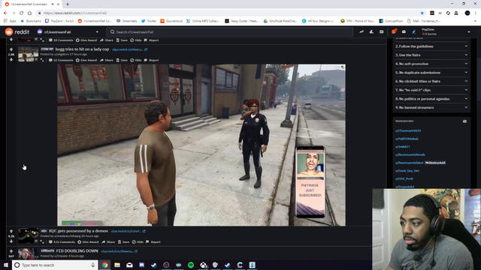
Task: Bookmark this page with star icon
Action: (422, 13)
